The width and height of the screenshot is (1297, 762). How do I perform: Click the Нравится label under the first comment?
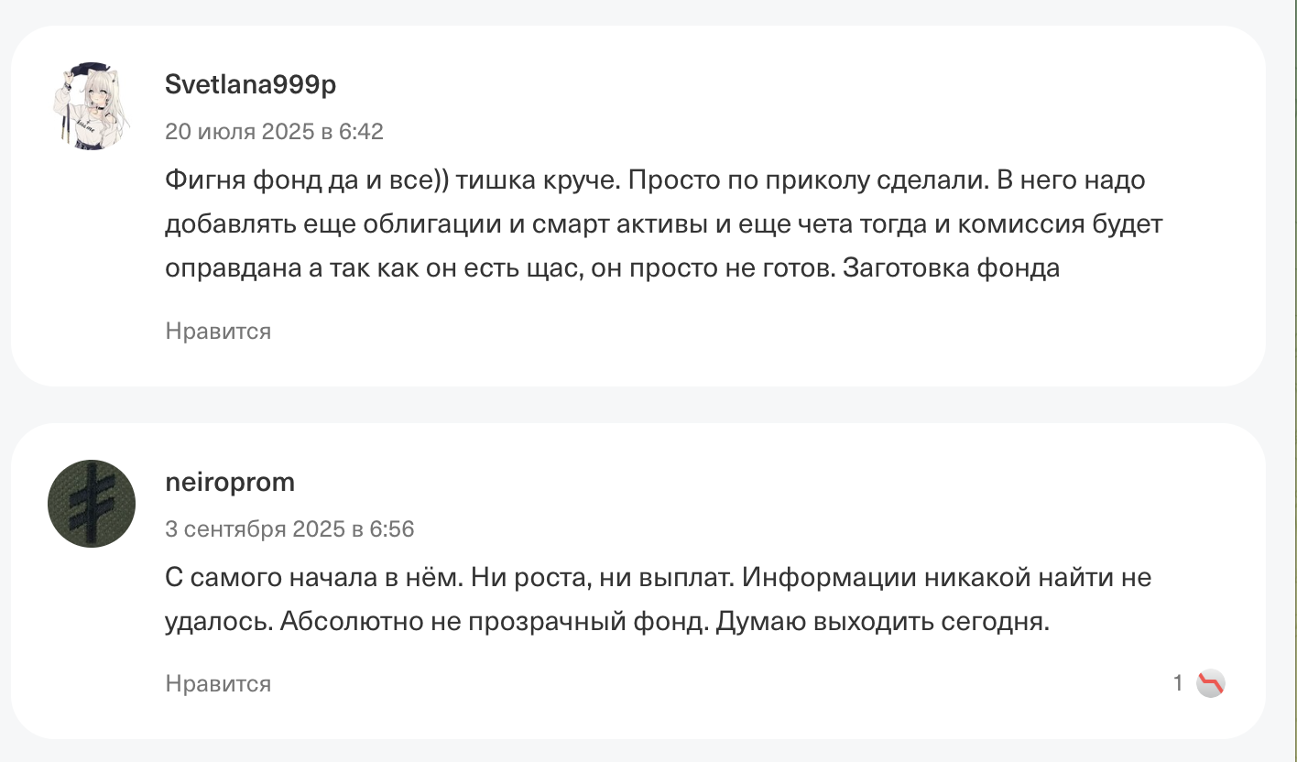tap(217, 331)
